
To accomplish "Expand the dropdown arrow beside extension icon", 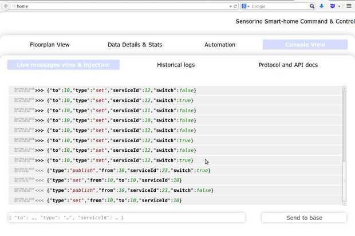I will click(x=339, y=6).
